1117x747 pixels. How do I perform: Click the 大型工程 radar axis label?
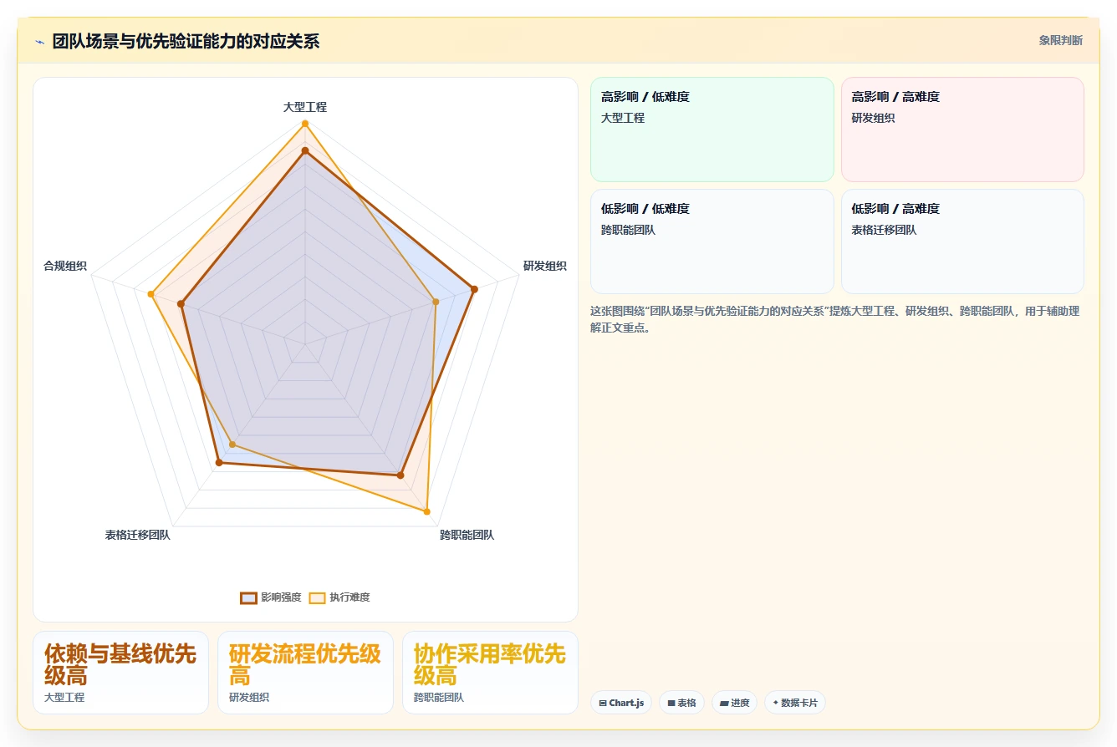pos(305,107)
